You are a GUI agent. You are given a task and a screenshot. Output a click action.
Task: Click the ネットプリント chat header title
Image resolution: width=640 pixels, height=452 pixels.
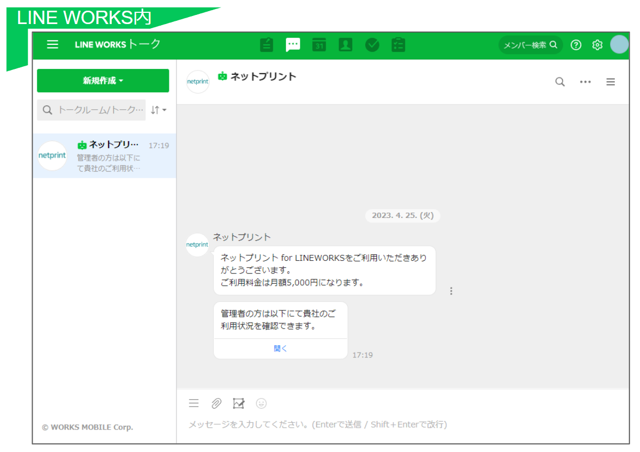point(263,76)
